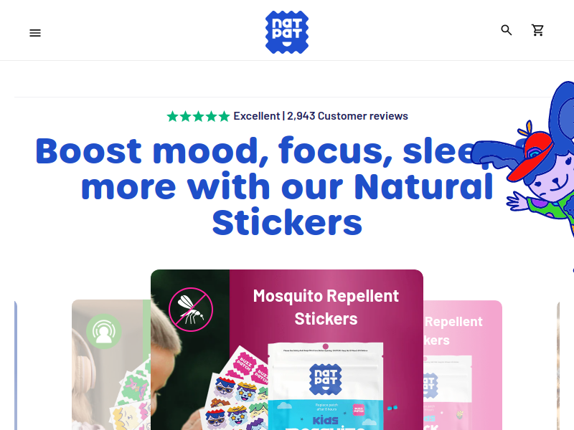This screenshot has height=430, width=574.
Task: Click the faded NatPat pouch on pink card
Action: (447, 392)
